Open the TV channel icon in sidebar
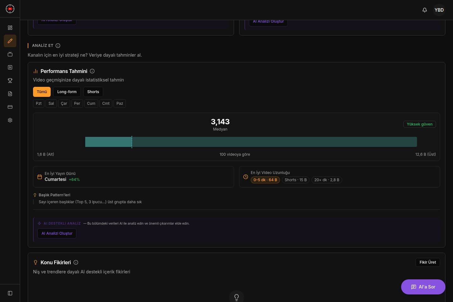Image resolution: width=453 pixels, height=302 pixels. tap(10, 54)
